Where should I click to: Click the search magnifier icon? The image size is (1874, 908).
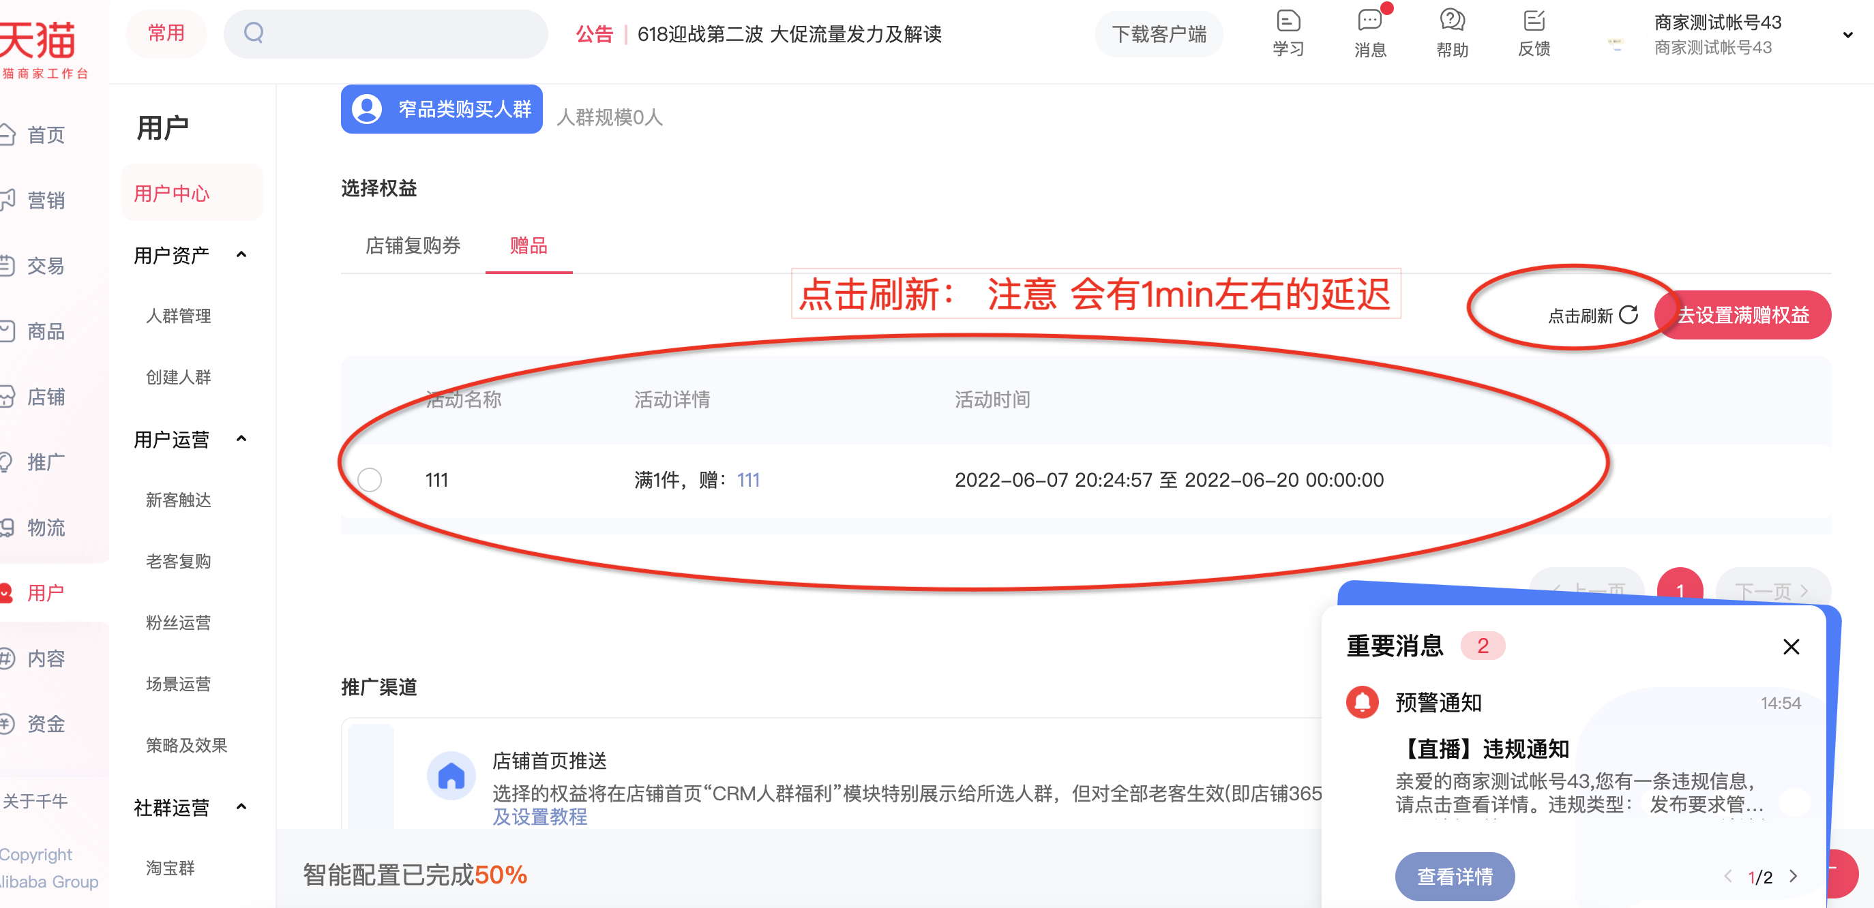coord(254,33)
